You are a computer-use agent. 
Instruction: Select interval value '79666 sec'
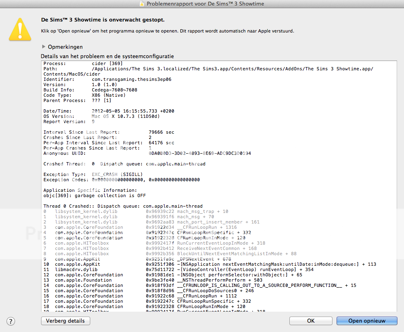161,132
